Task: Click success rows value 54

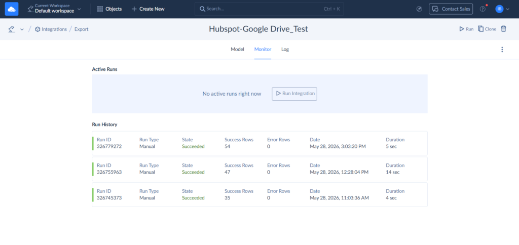Action: tap(228, 146)
